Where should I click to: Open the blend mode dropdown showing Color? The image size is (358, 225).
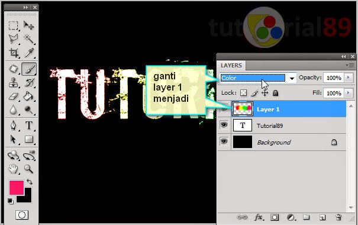(258, 78)
